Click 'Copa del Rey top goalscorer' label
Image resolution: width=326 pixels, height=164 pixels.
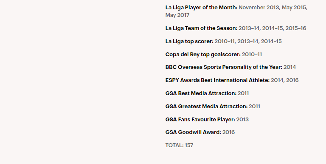coord(203,55)
